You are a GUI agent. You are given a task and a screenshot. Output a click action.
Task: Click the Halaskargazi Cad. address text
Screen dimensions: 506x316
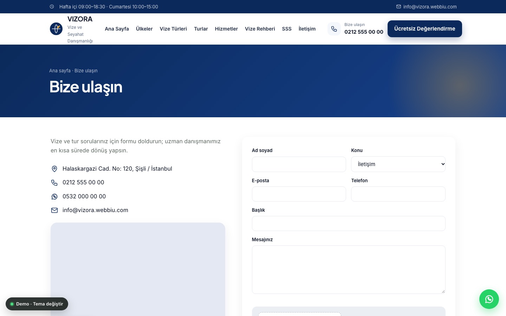(117, 169)
